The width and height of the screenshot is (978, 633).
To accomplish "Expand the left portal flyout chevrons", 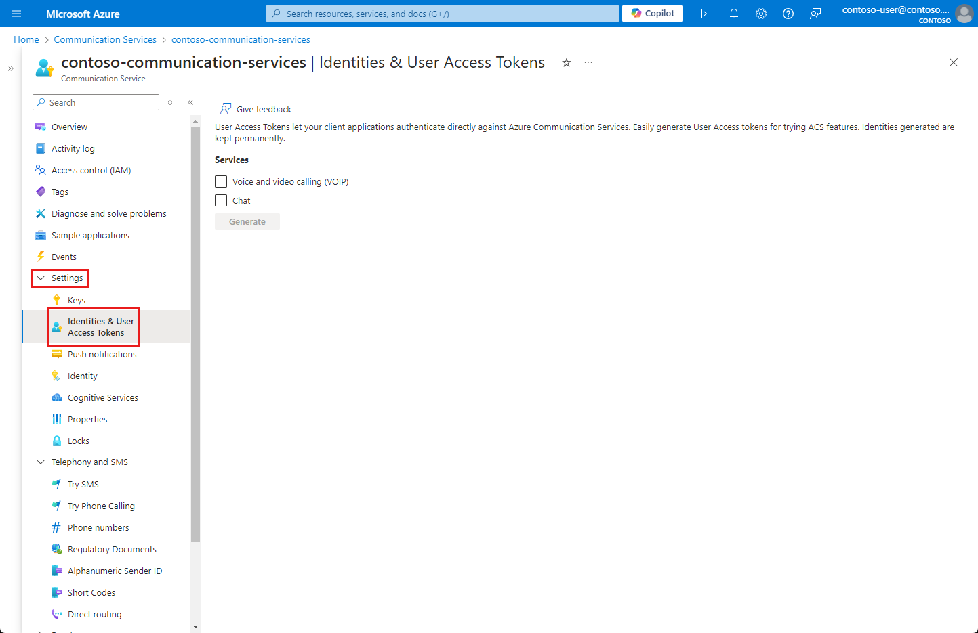I will tap(10, 68).
